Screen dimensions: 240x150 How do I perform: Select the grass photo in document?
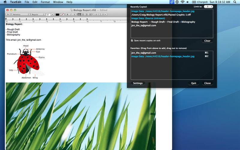tap(81, 116)
